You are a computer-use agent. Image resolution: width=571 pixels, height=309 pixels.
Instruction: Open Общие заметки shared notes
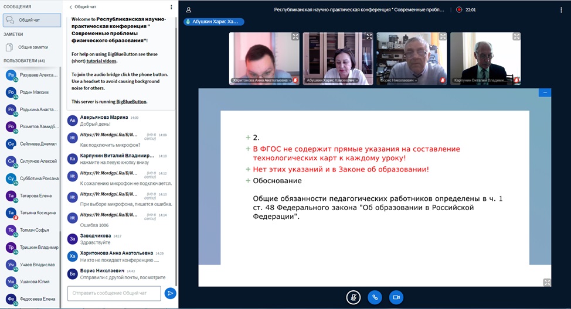click(x=33, y=47)
